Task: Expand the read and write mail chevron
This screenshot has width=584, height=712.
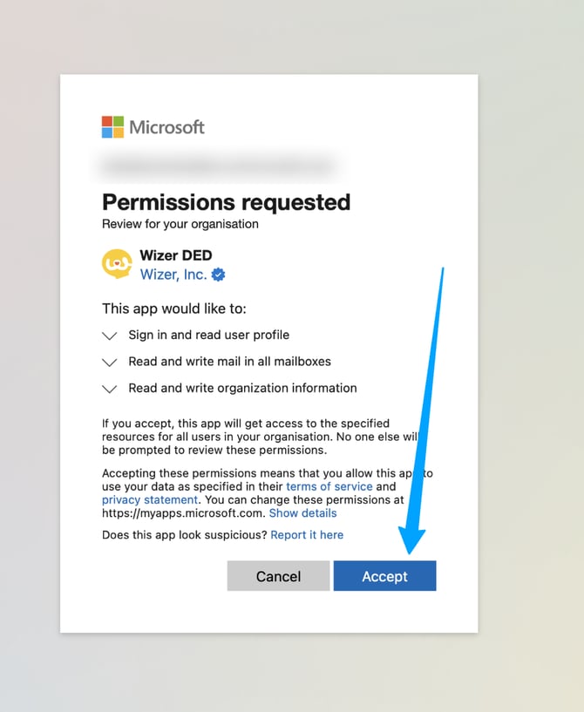Action: click(x=110, y=362)
